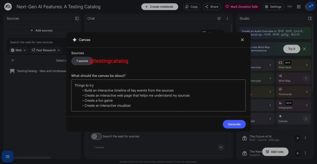317x164 pixels.
Task: Open chat configuration sliders icon
Action: [x=219, y=18]
